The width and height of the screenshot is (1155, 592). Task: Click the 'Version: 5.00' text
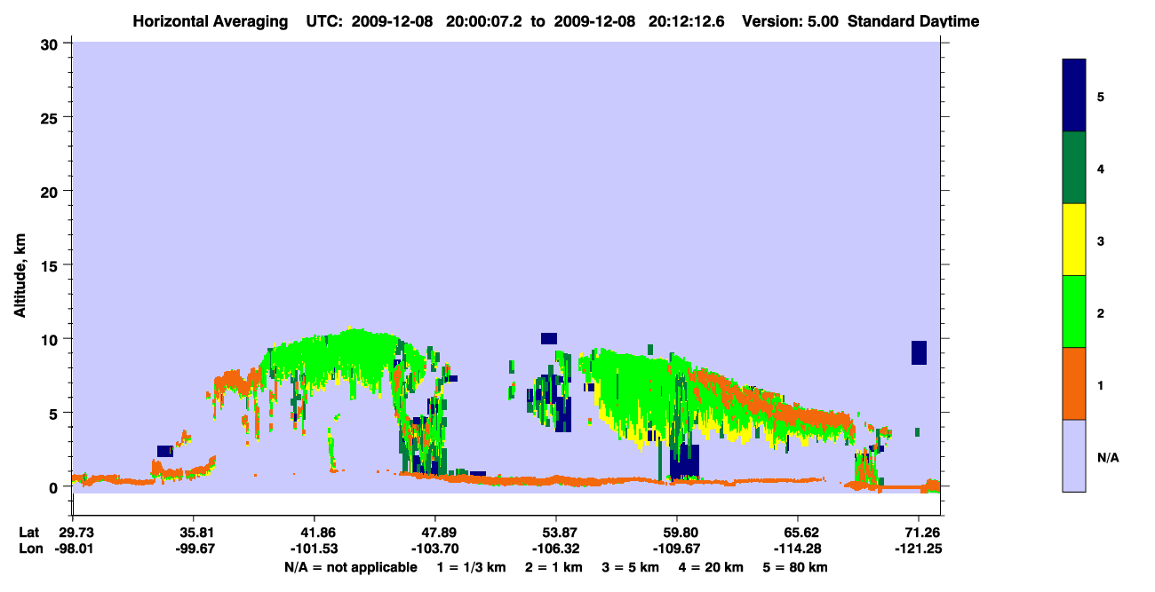click(x=789, y=21)
